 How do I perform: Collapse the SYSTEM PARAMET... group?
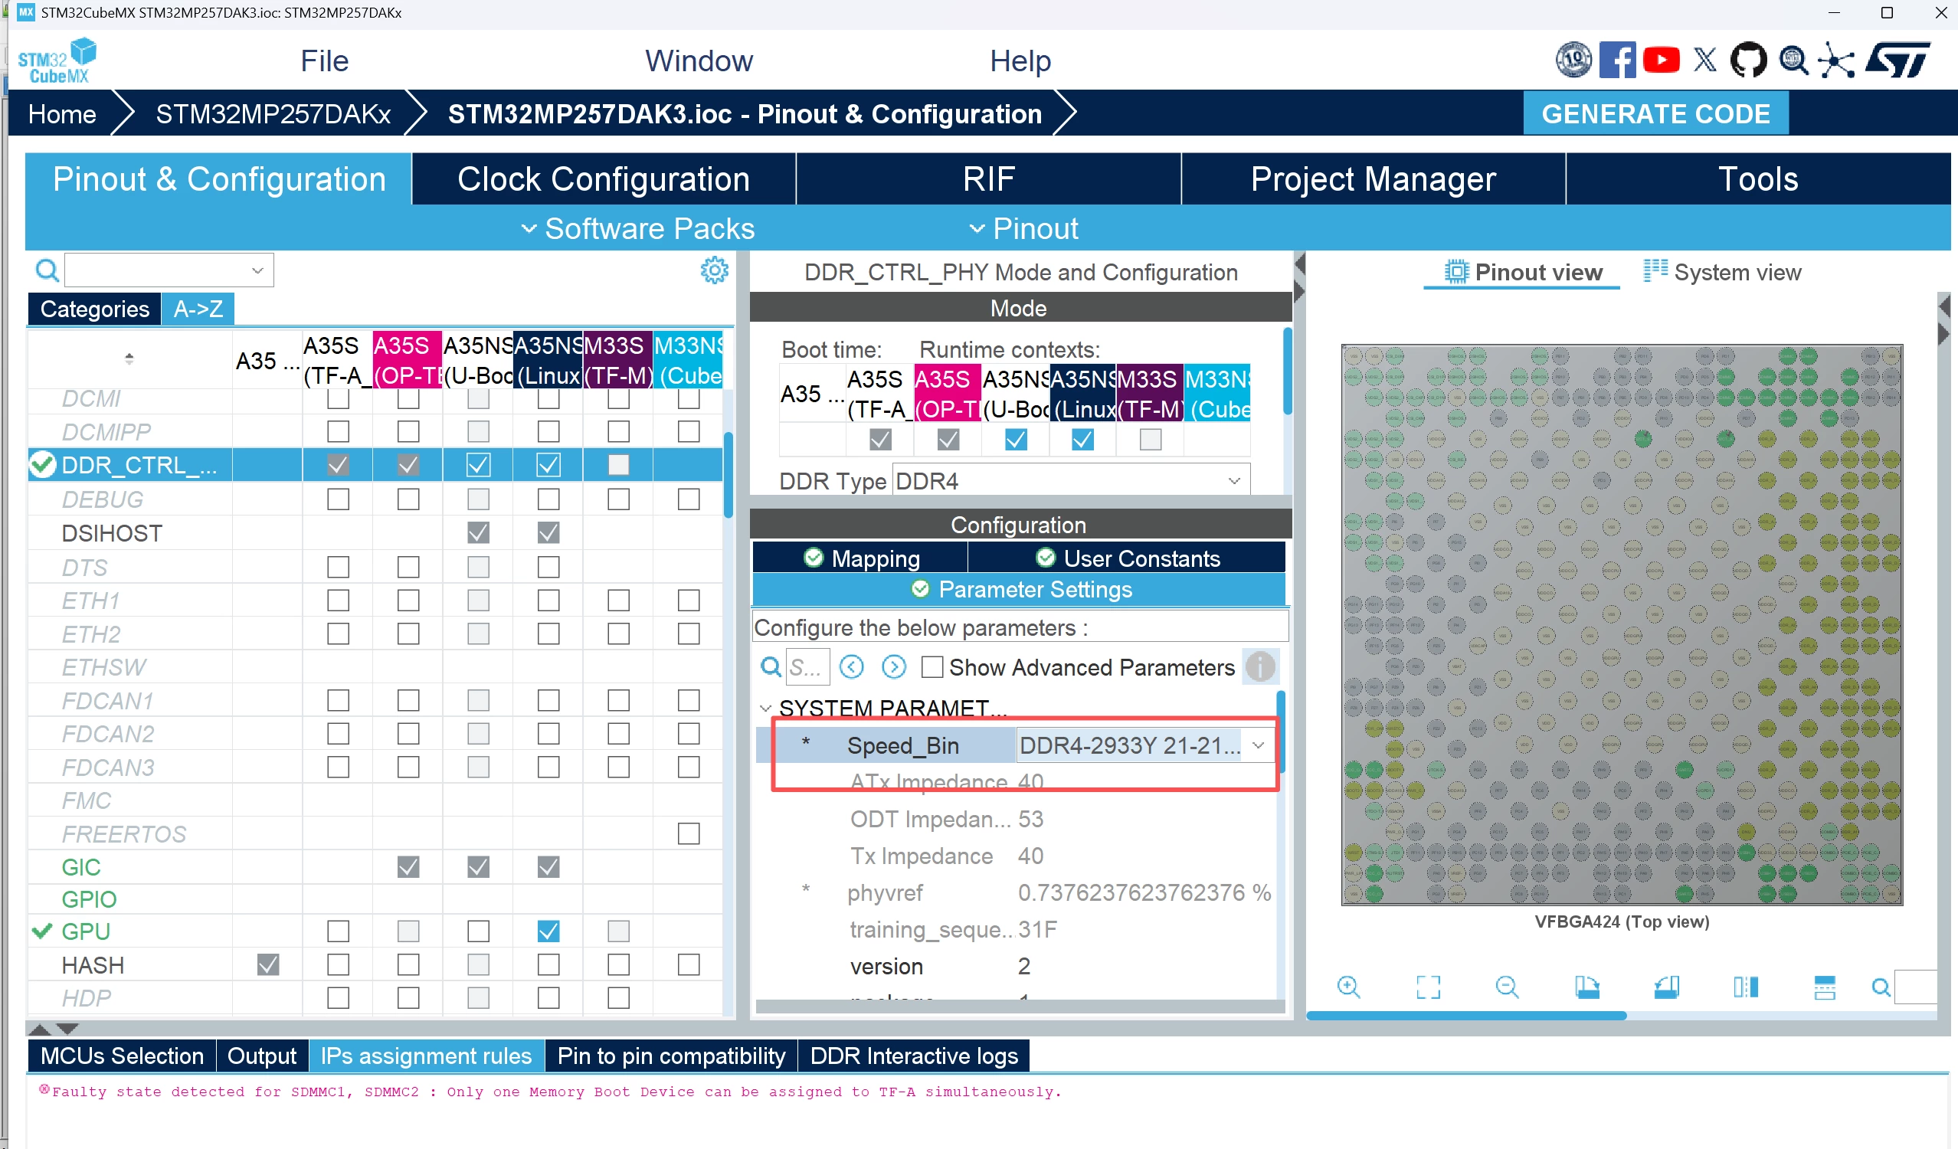tap(765, 708)
